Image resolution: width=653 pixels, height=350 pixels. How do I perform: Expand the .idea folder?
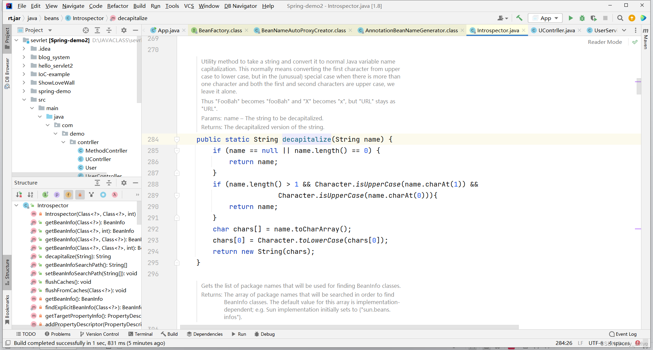(24, 49)
